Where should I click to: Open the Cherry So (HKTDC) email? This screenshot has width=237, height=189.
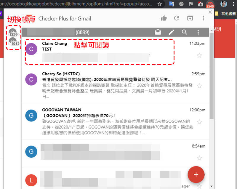pyautogui.click(x=115, y=85)
